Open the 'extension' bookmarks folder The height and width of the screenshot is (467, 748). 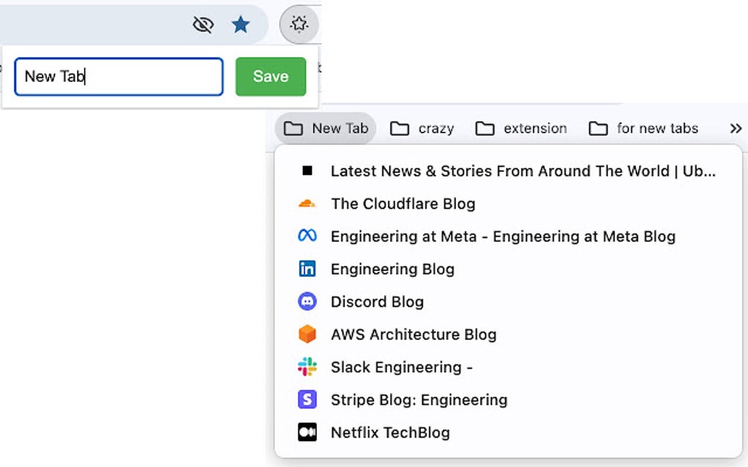pos(521,128)
